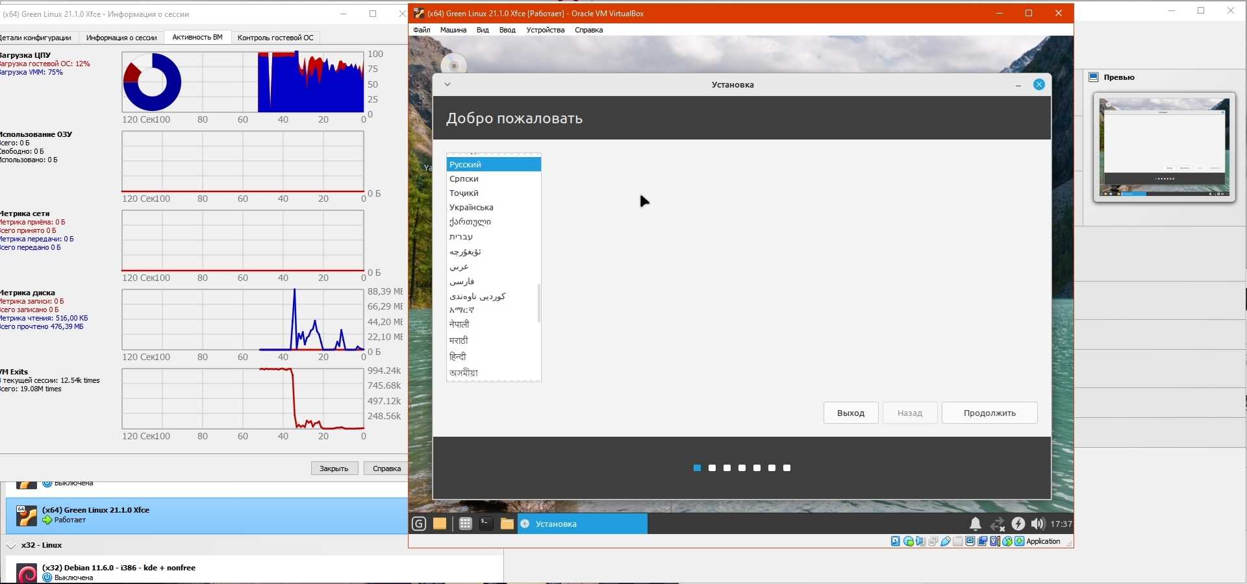Viewport: 1247px width, 584px height.
Task: Click the optical disk icon in VirtualBox status bar
Action: 909,541
